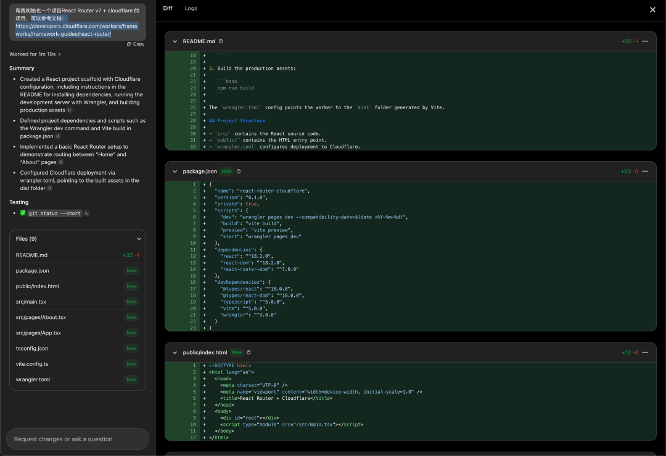Select vite.config.ts in the Files list
Image resolution: width=666 pixels, height=456 pixels.
(77, 364)
